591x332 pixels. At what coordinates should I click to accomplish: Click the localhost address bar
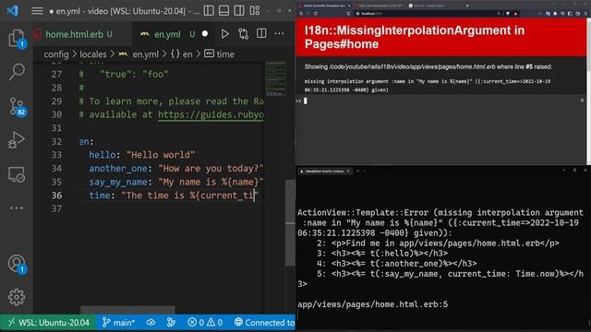426,14
